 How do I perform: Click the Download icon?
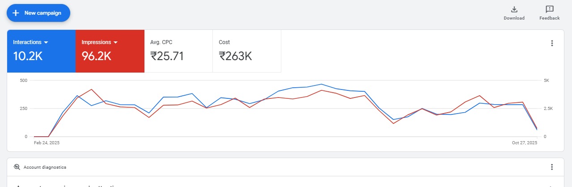tap(514, 9)
